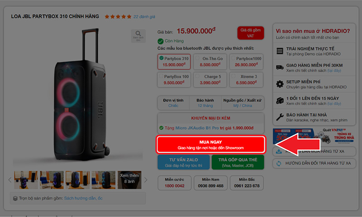Viewport: 362px width, 217px height.
Task: Select the Xtreme 3 speaker option
Action: coord(246,80)
